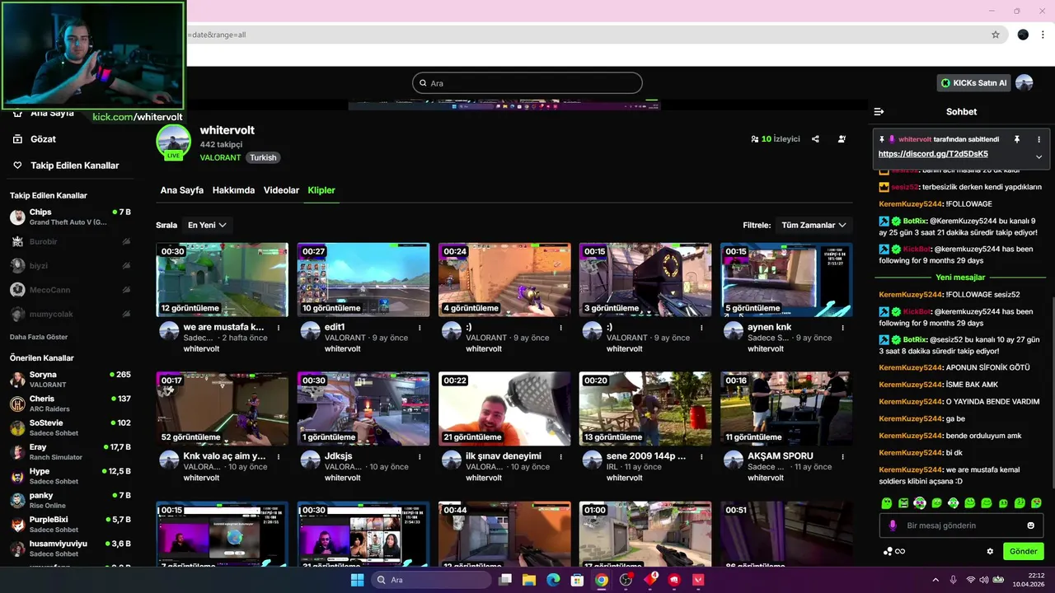Click the whitervolt channel avatar
The width and height of the screenshot is (1055, 593).
(x=173, y=142)
